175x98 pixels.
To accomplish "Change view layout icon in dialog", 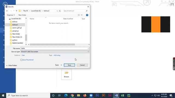I will click(x=79, y=15).
